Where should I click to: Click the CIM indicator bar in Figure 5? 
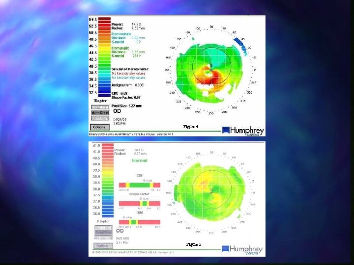coord(140,185)
